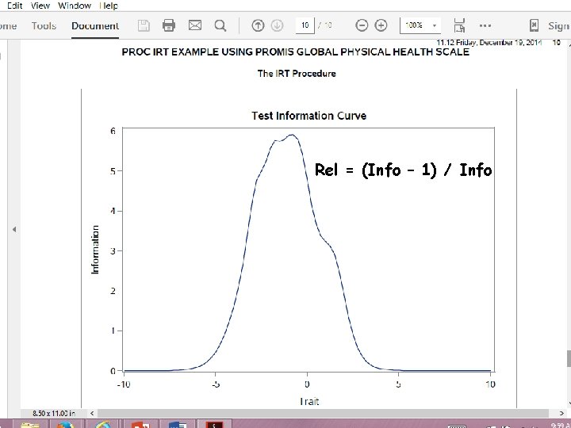571x428 pixels.
Task: Click the fit page scrolling mode icon
Action: pos(459,25)
